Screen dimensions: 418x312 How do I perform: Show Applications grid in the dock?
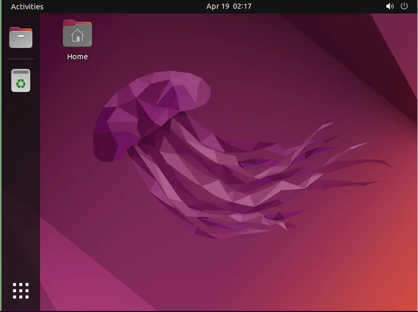21,291
